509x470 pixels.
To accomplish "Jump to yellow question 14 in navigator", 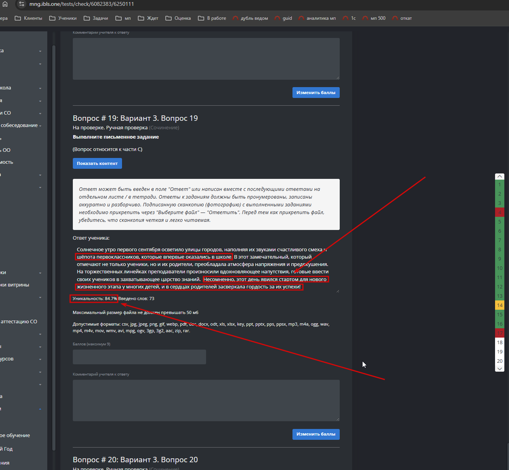I will click(500, 305).
